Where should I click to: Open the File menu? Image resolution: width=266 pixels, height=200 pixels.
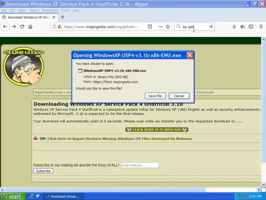(x=4, y=10)
